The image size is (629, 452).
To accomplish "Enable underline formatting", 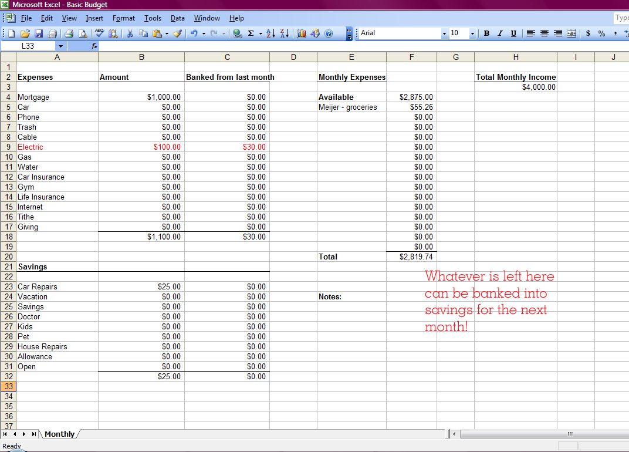I will point(514,33).
